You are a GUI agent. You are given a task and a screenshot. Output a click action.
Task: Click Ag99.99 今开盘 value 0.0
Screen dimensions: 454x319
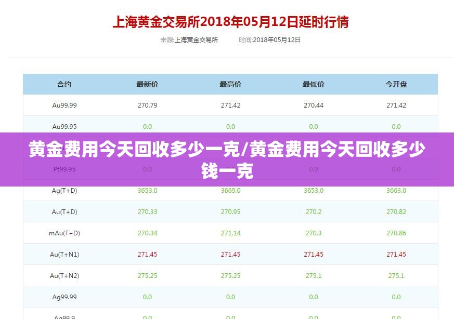click(396, 297)
